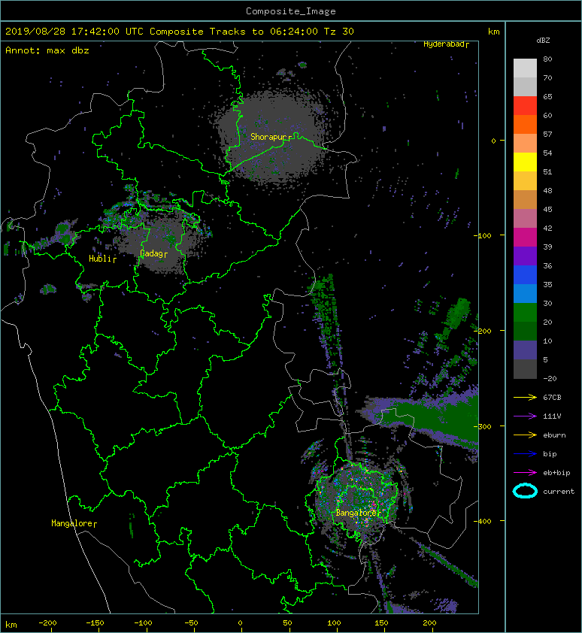The height and width of the screenshot is (633, 582).
Task: Click the gray radar disc around Shorapur
Action: [x=271, y=137]
